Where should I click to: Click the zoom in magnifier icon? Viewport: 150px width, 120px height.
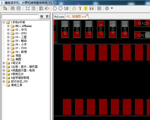13,8
